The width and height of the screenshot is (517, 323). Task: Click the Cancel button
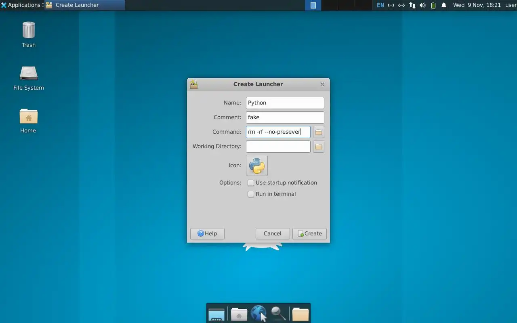tap(273, 233)
